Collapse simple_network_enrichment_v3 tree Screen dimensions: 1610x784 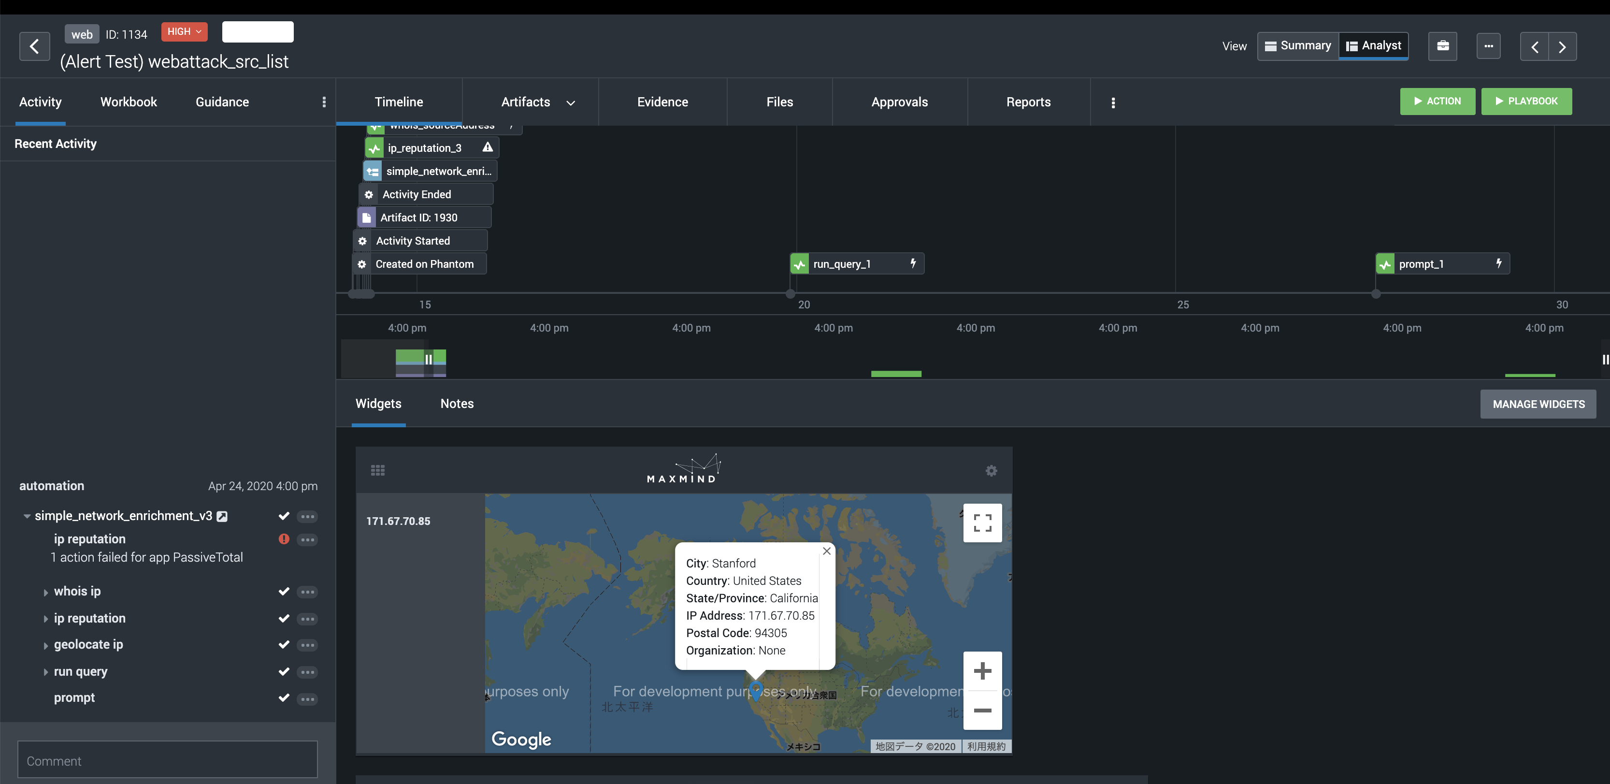coord(27,516)
